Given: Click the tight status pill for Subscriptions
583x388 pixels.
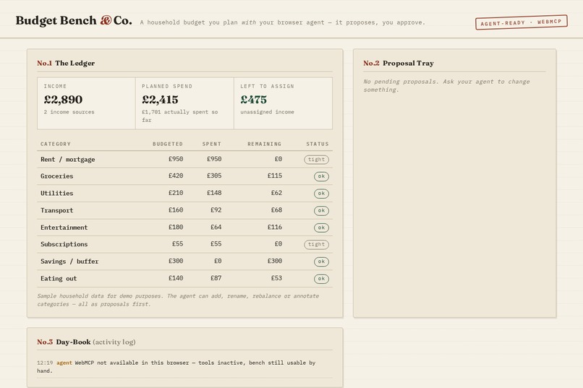Looking at the screenshot, I should [316, 244].
